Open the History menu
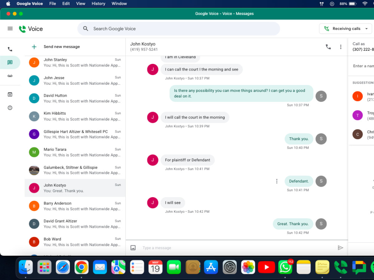Image resolution: width=374 pixels, height=280 pixels. [x=98, y=4]
